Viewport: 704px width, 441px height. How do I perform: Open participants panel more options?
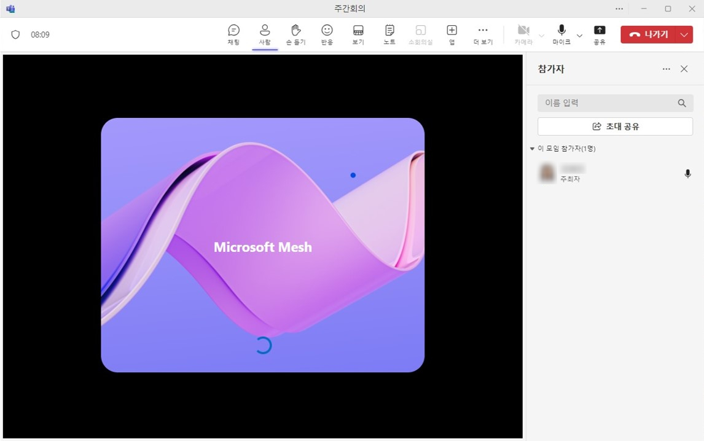pyautogui.click(x=667, y=69)
